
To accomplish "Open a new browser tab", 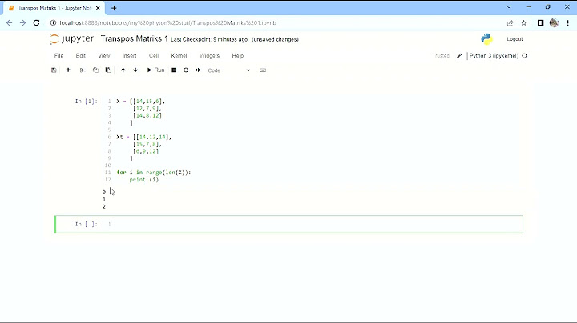I will coord(114,8).
